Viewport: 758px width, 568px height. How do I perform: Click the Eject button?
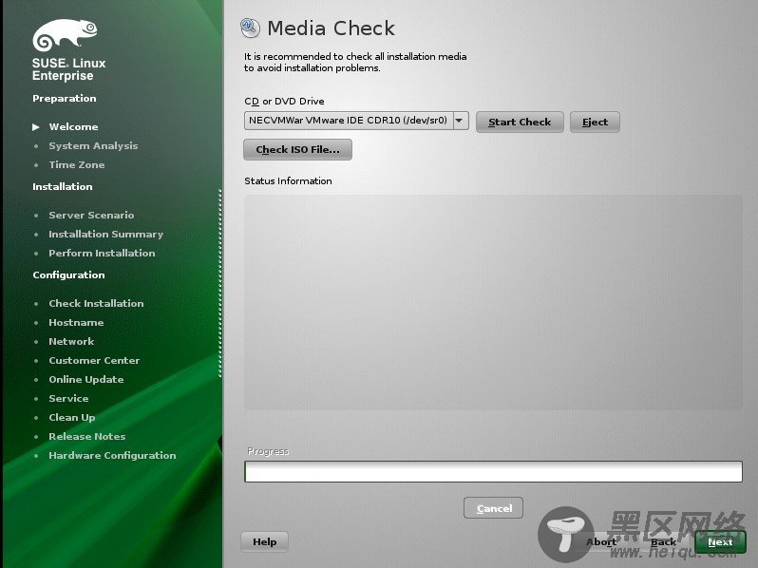(595, 122)
